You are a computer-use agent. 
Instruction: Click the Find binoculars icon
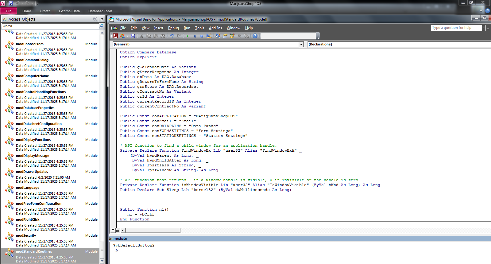pos(163,36)
